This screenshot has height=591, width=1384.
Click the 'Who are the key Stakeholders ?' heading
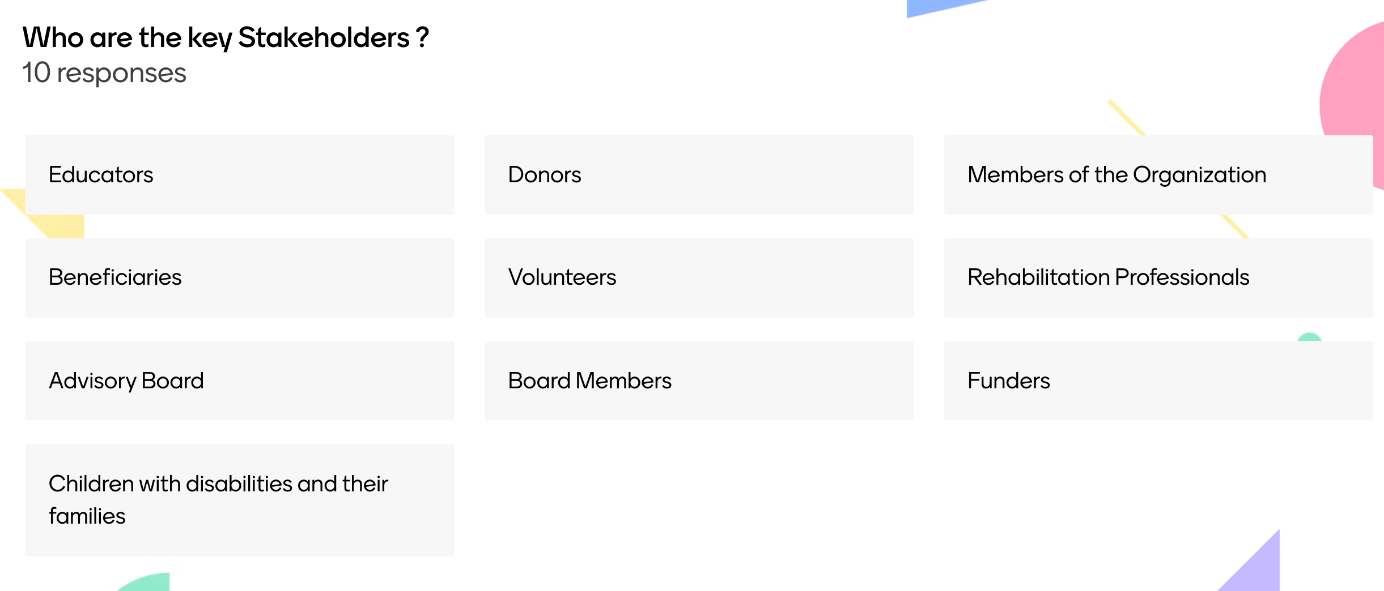[x=226, y=38]
